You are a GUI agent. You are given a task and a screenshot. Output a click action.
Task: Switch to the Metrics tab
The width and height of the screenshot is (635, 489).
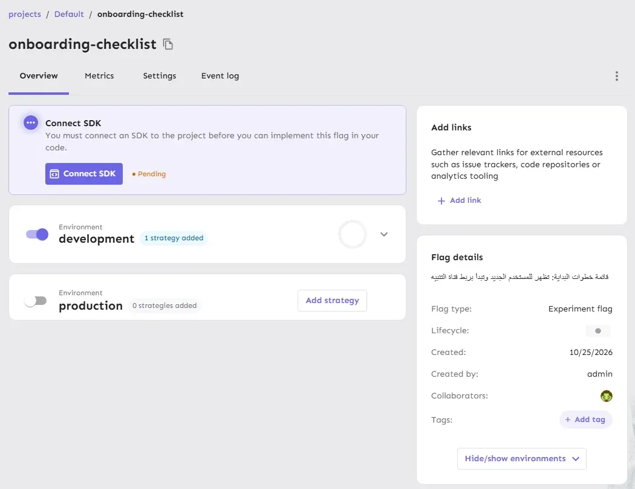[99, 76]
